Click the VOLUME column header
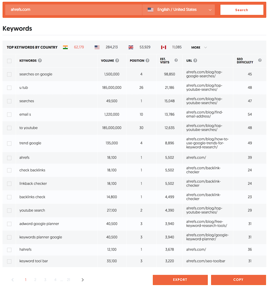 (x=107, y=61)
